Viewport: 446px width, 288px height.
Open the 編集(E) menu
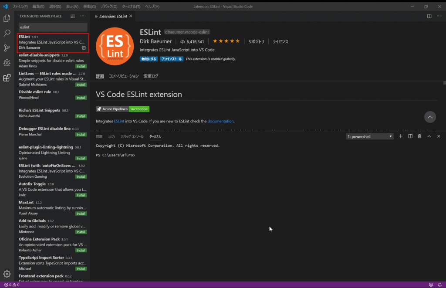38,6
